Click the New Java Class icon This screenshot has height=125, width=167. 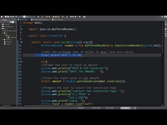click(49, 17)
